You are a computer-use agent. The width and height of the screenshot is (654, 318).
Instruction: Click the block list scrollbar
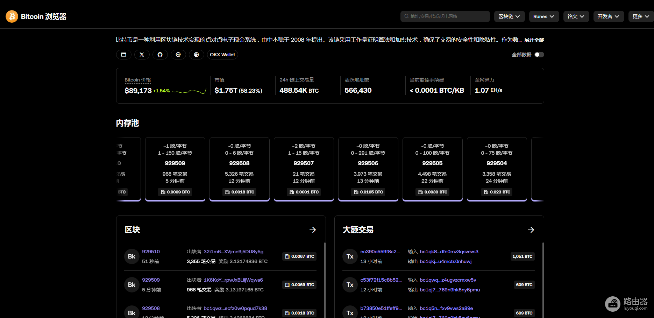[x=325, y=280]
